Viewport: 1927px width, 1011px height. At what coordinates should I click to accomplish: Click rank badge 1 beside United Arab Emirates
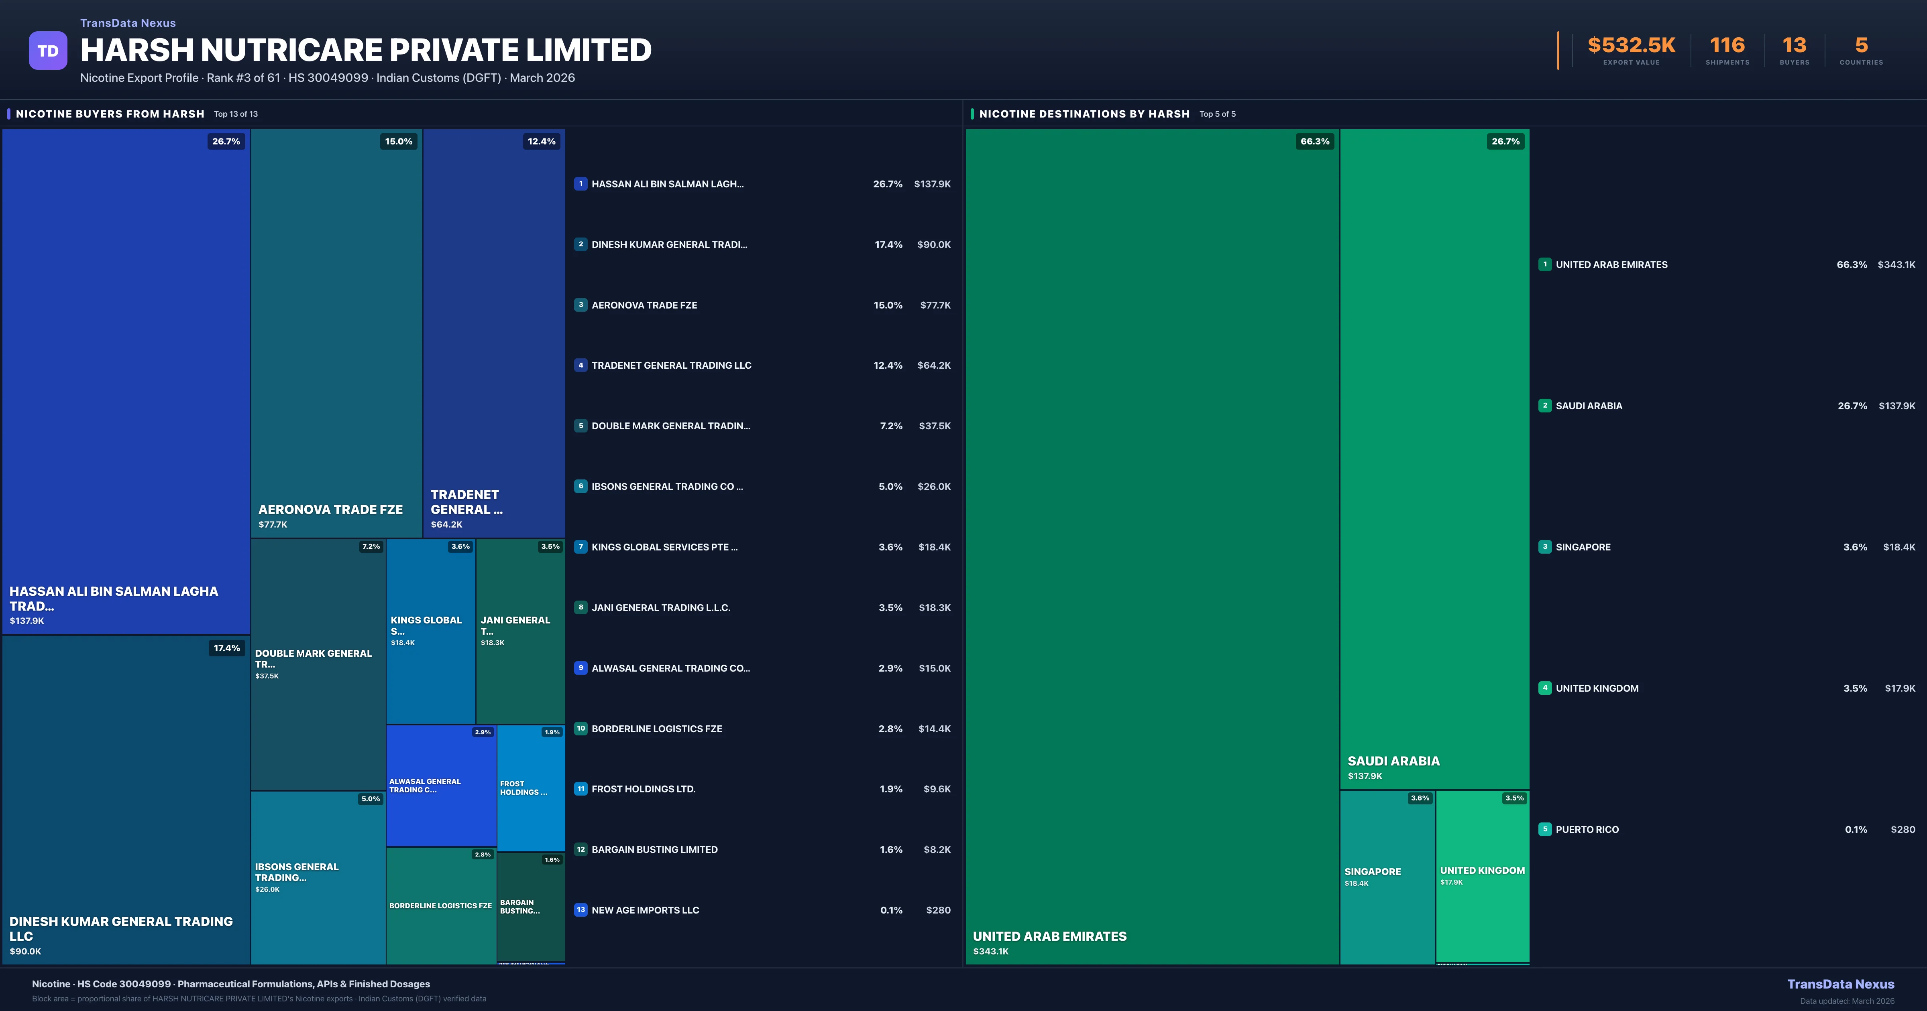pos(1545,265)
